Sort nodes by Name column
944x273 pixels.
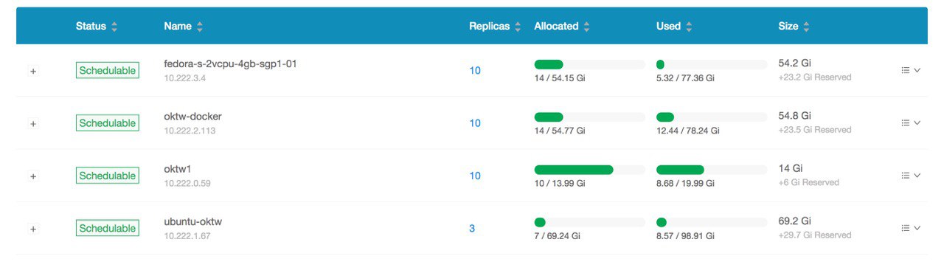pos(200,27)
